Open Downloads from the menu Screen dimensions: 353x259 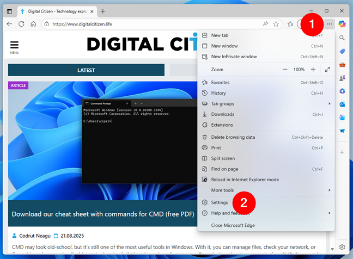click(x=266, y=114)
